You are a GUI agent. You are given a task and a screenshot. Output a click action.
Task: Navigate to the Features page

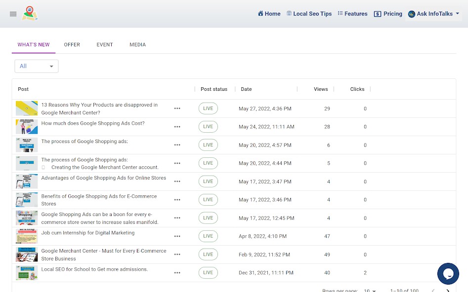pyautogui.click(x=352, y=14)
